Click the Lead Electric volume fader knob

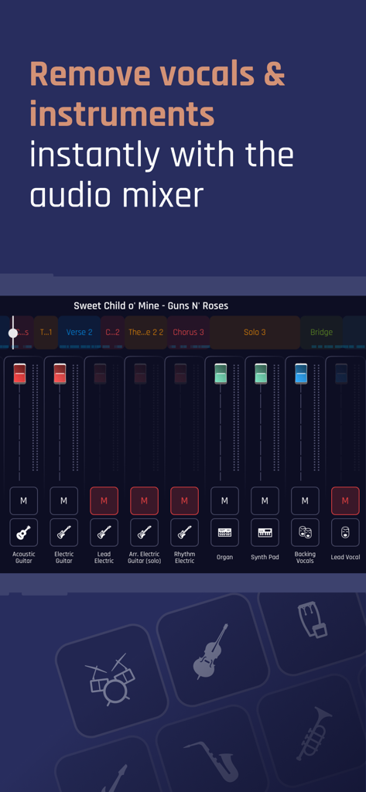click(100, 374)
